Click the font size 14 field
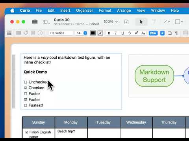The width and height of the screenshot is (189, 141). 79,33
